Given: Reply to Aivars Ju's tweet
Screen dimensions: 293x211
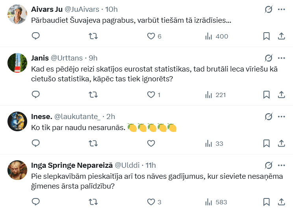Looking at the screenshot, I should coord(36,36).
